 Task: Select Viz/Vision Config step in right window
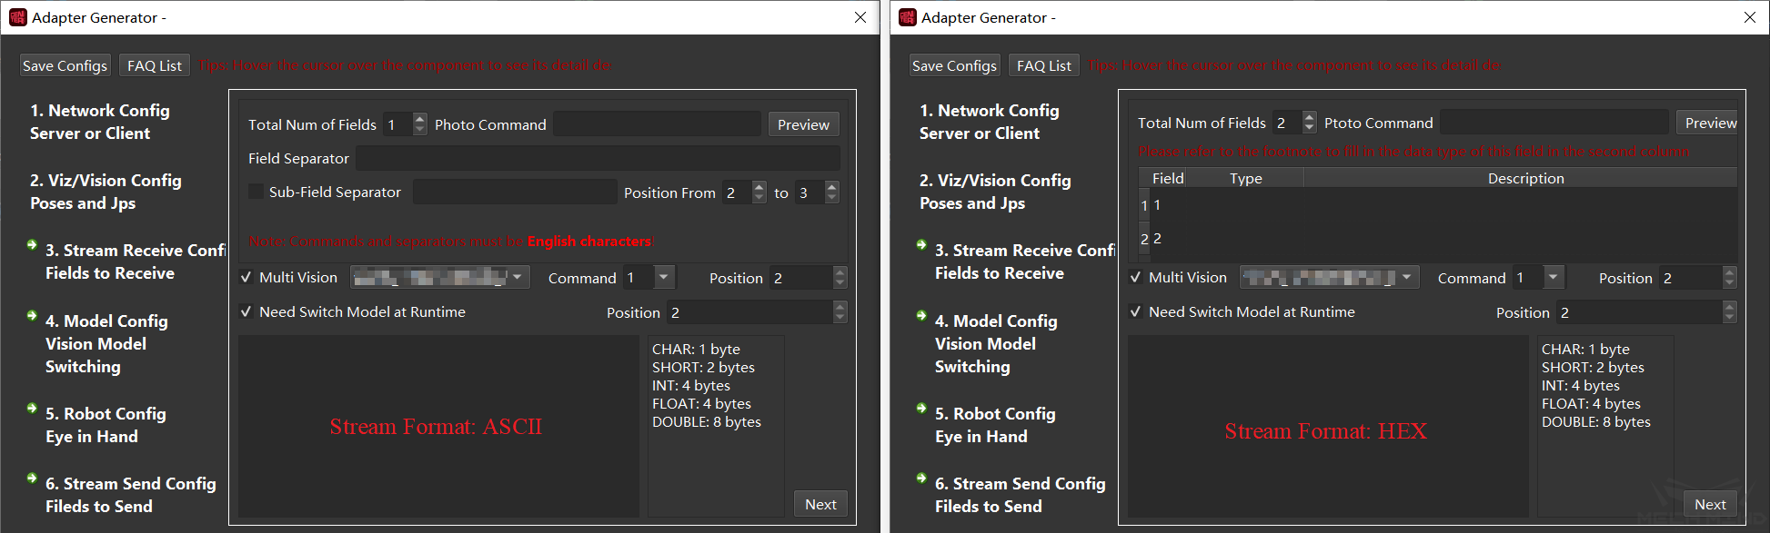point(995,192)
